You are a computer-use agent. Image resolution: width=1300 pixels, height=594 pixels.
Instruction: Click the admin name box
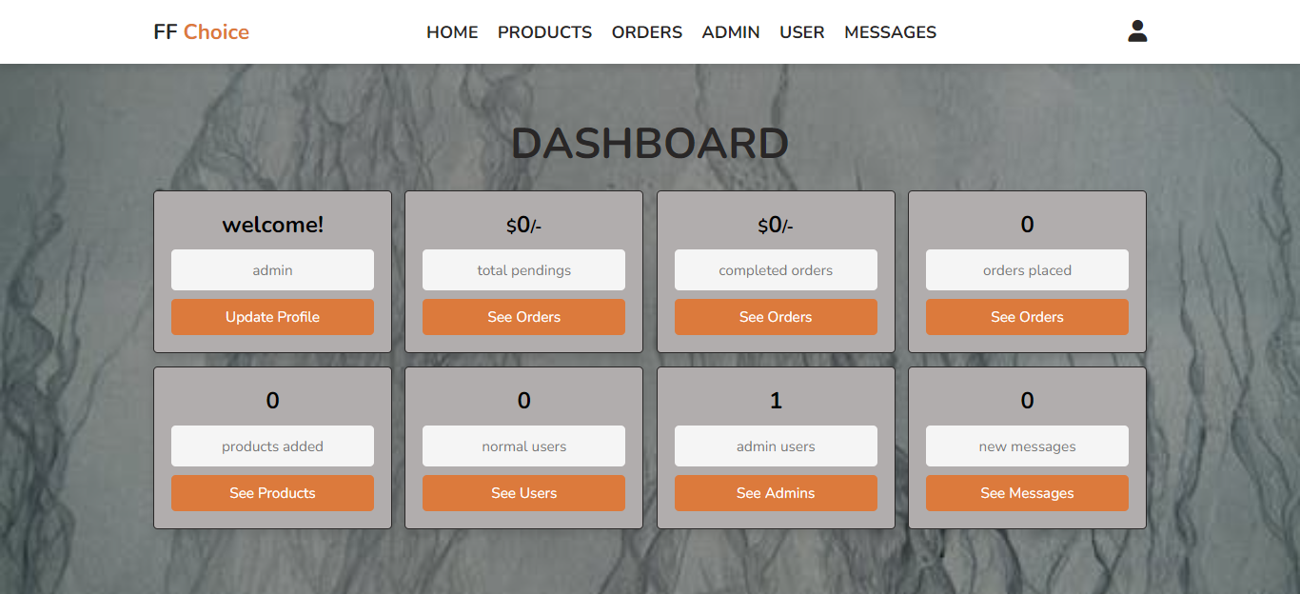tap(272, 270)
